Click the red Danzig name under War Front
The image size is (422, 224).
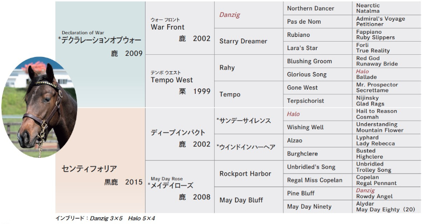click(229, 15)
